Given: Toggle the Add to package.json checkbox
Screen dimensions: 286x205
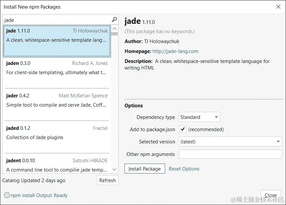Looking at the screenshot, I should point(182,129).
